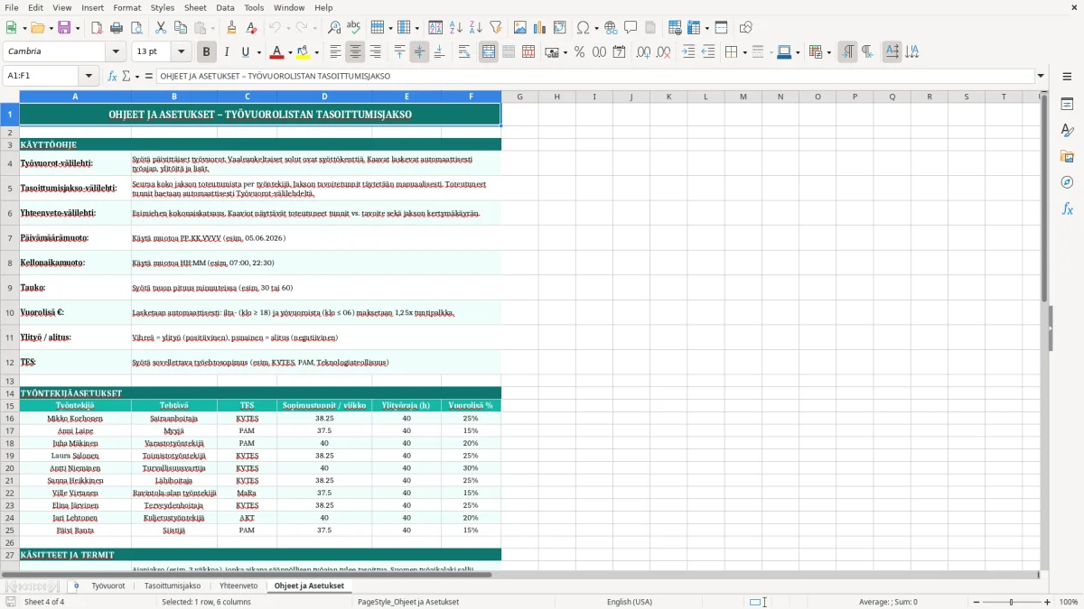The height and width of the screenshot is (609, 1084).
Task: Toggle Bold formatting
Action: coord(207,52)
